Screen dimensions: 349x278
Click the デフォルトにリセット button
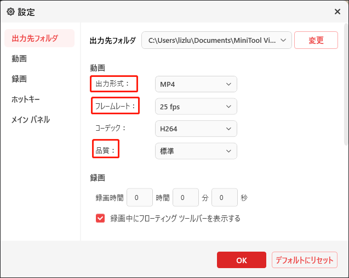point(305,260)
